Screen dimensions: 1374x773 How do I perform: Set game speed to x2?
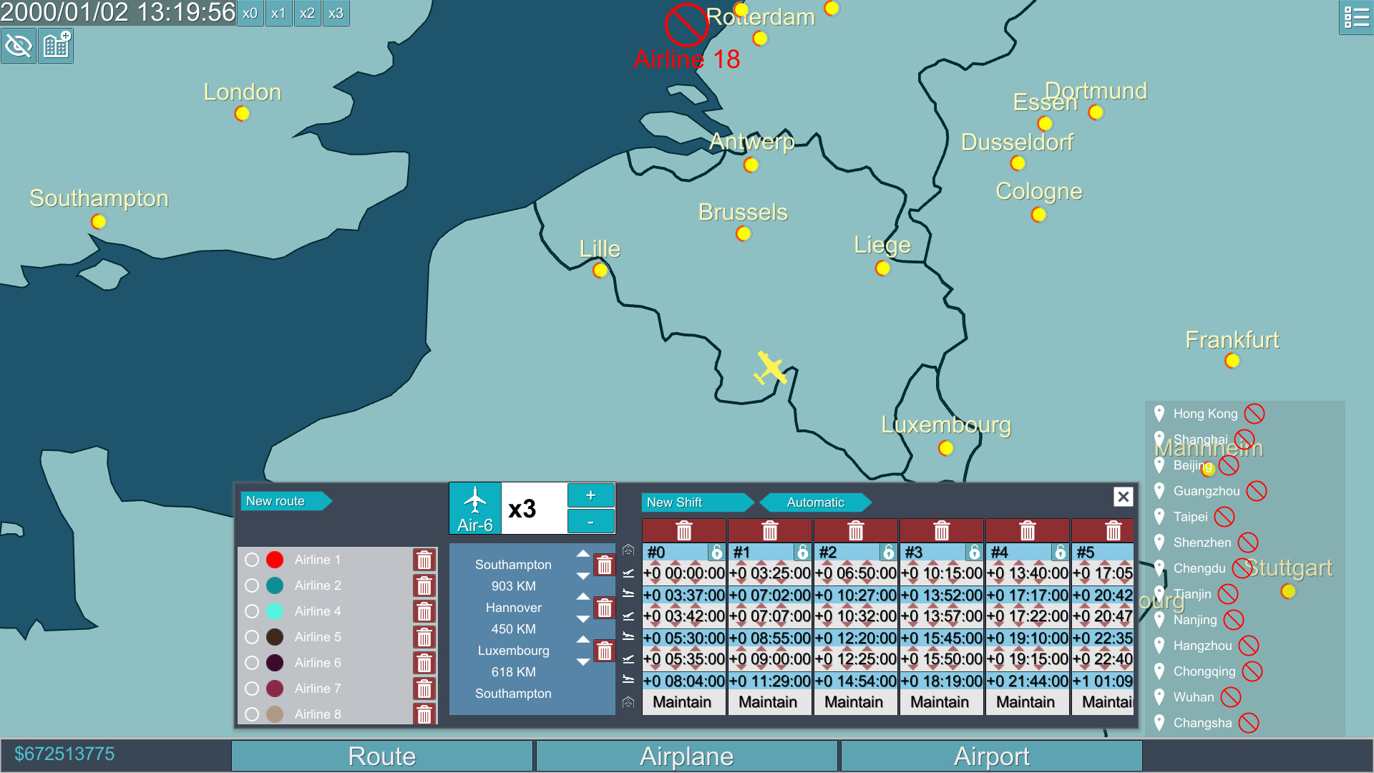pos(307,12)
